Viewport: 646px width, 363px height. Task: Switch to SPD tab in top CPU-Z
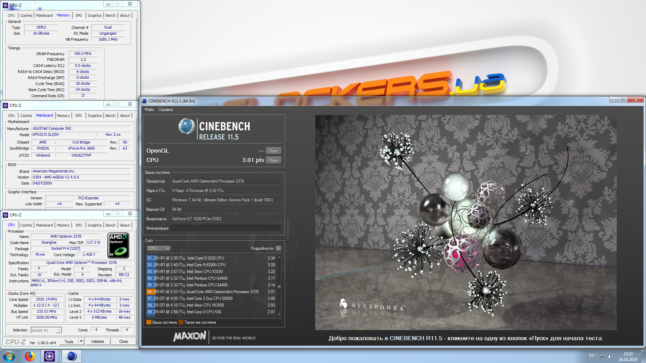click(x=78, y=15)
